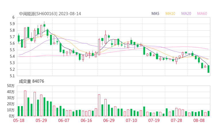Viewport: 213px width, 127px height.
Task: Jump to the 06-07 date label
Action: pyautogui.click(x=64, y=120)
